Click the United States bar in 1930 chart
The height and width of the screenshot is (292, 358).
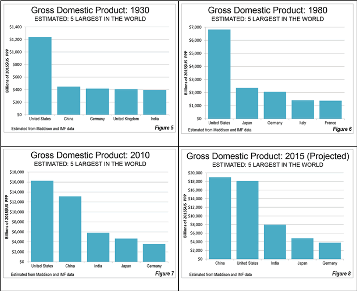(x=40, y=76)
